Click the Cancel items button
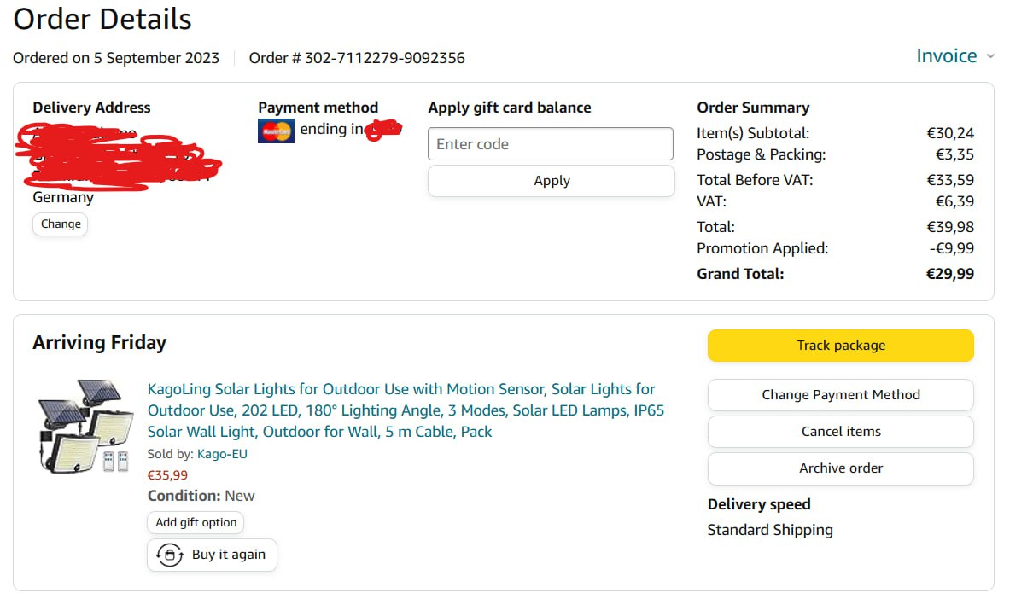Image resolution: width=1033 pixels, height=599 pixels. tap(840, 432)
